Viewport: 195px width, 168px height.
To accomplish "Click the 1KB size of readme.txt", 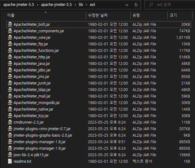I will coord(187,161).
